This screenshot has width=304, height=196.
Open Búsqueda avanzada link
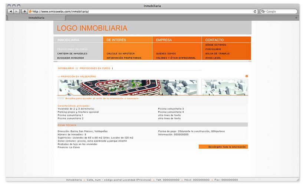(70, 58)
